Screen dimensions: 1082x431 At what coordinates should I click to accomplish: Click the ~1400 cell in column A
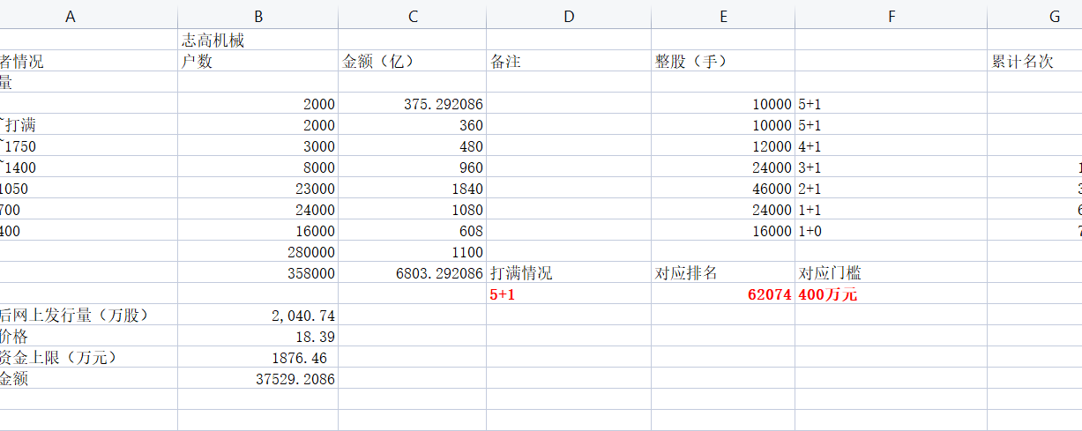coord(88,167)
